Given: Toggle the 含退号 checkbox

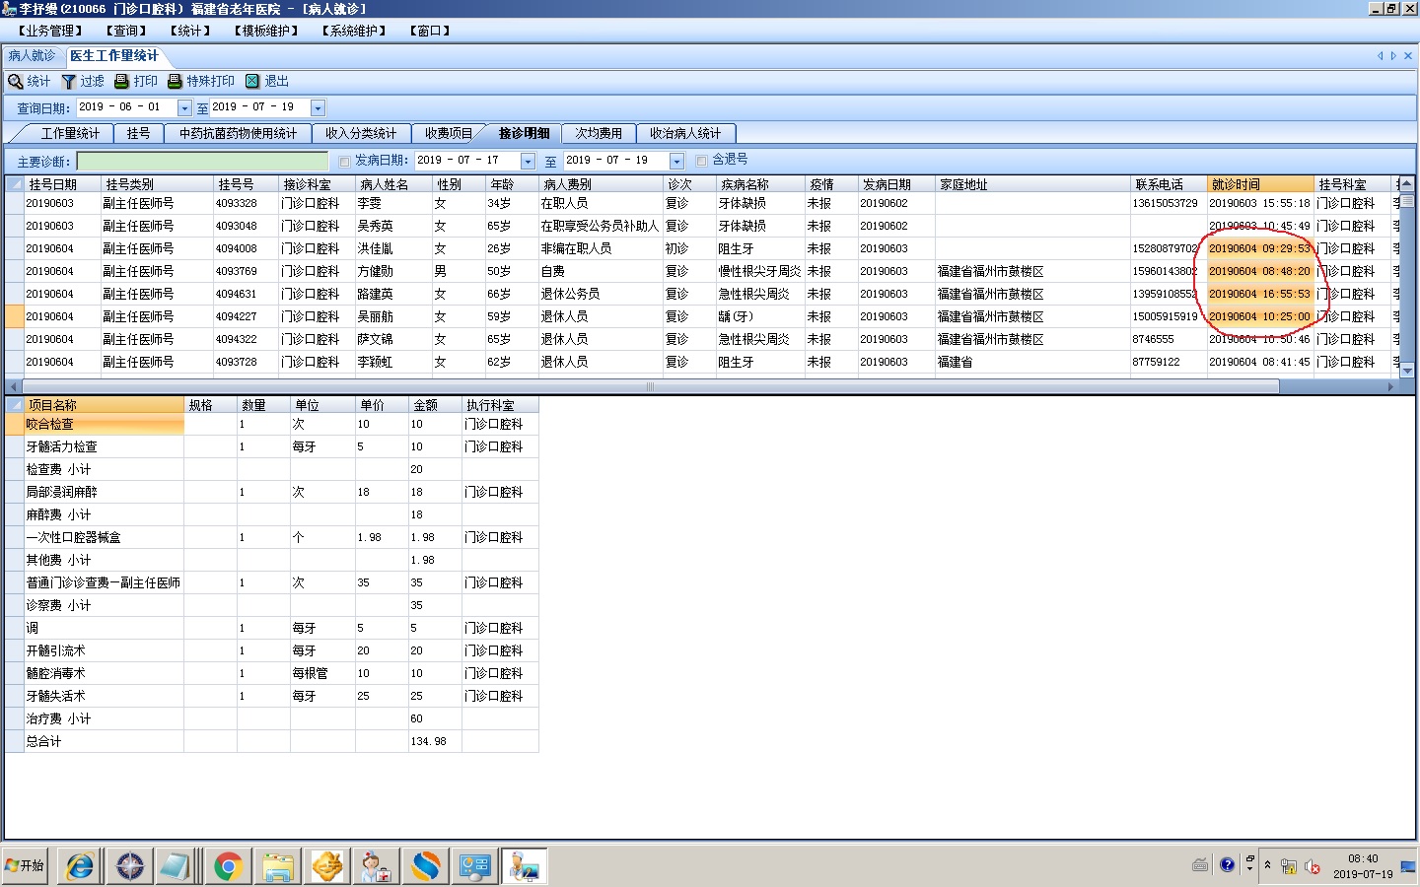Looking at the screenshot, I should pos(701,161).
